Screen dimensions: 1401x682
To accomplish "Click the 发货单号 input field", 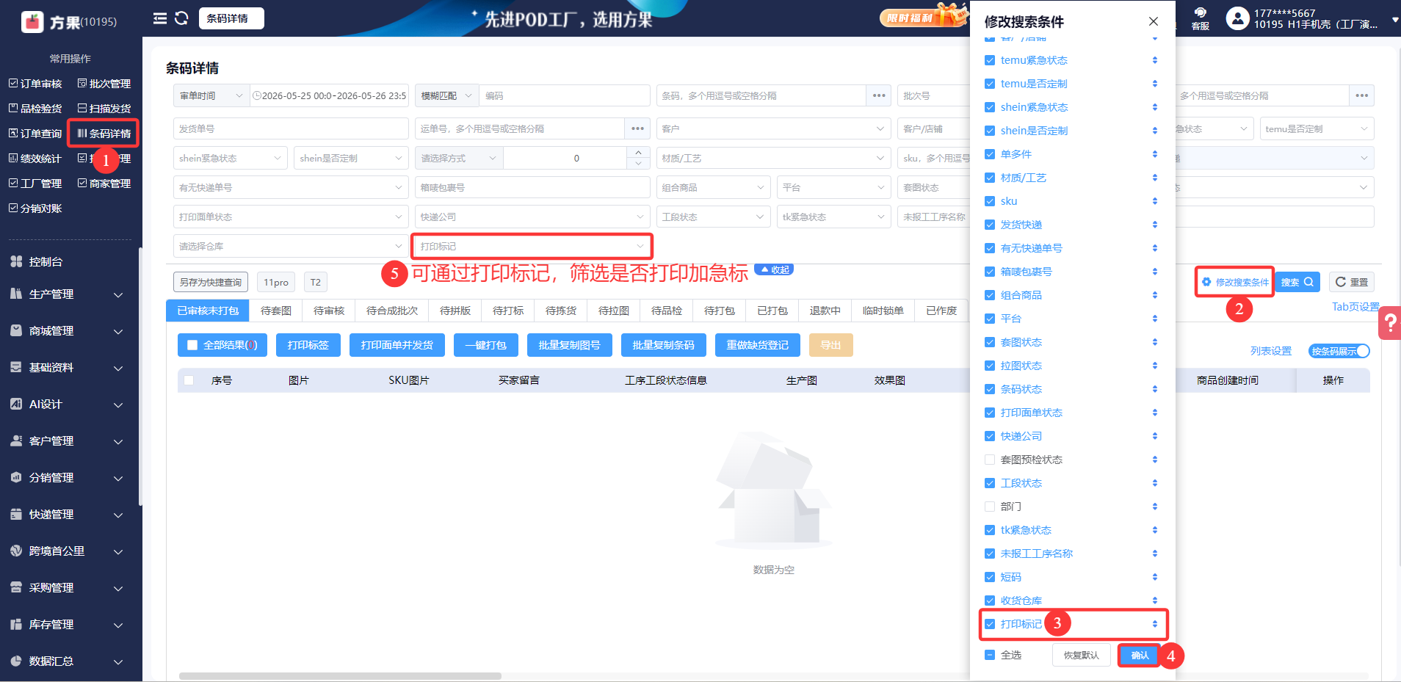I will click(x=292, y=128).
